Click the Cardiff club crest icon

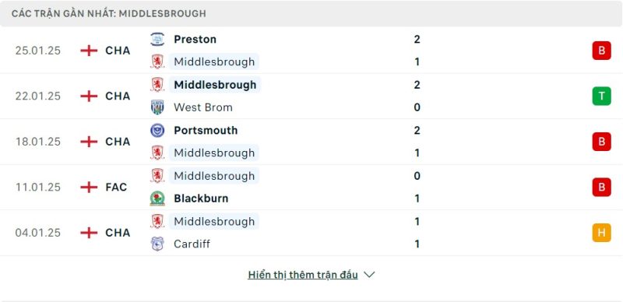(157, 244)
